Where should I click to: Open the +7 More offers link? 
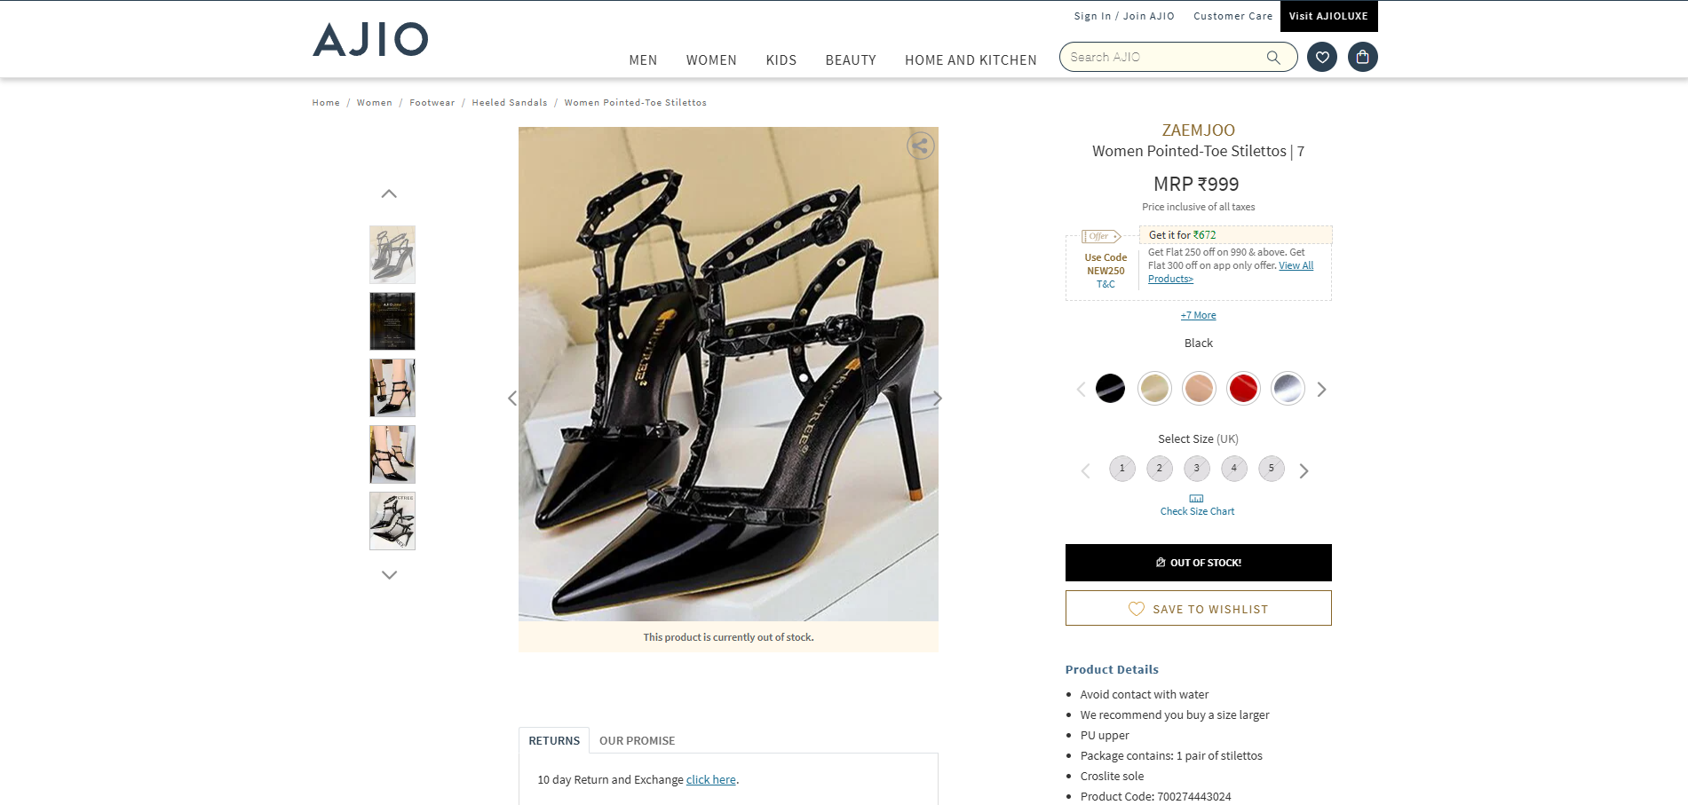point(1198,316)
